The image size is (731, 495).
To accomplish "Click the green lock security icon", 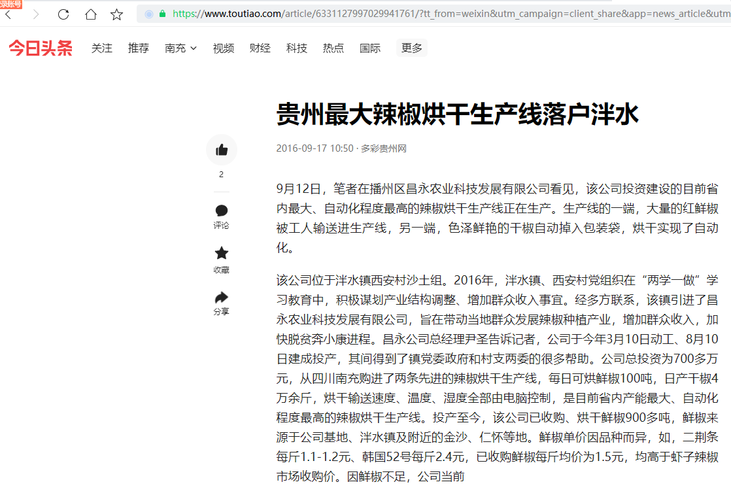I will [162, 14].
